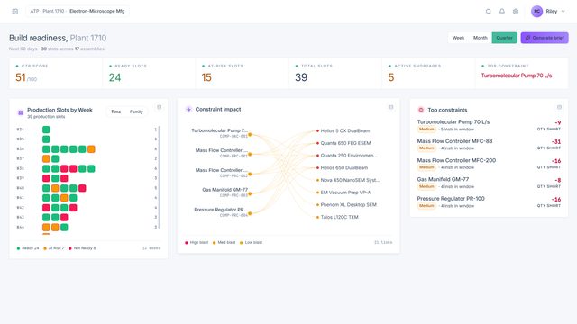Click the scrollbar in the slots chart
The image size is (577, 324).
point(160,178)
